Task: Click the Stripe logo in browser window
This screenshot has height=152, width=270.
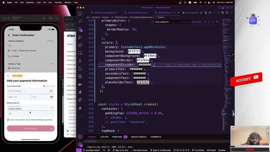Action: (x=71, y=35)
